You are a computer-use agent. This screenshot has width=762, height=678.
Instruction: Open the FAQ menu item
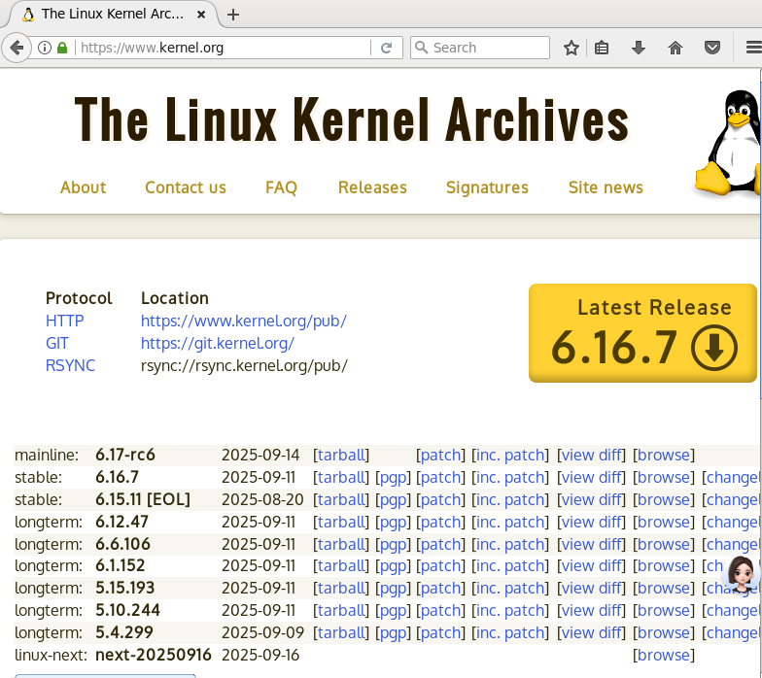pyautogui.click(x=282, y=187)
